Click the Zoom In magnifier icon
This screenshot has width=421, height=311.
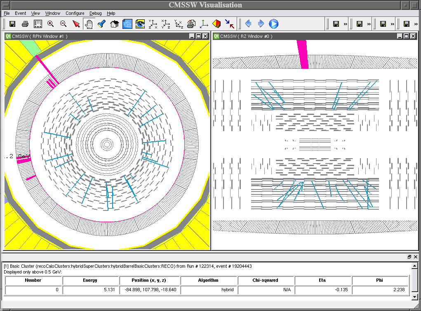[50, 24]
